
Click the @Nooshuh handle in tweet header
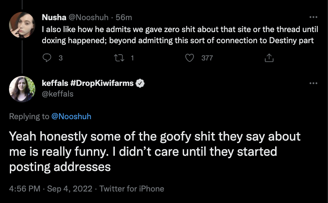[x=89, y=17]
